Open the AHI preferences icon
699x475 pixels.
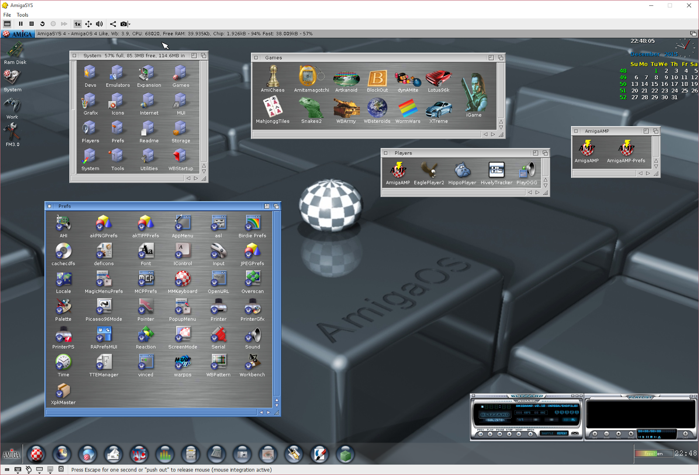coord(63,226)
